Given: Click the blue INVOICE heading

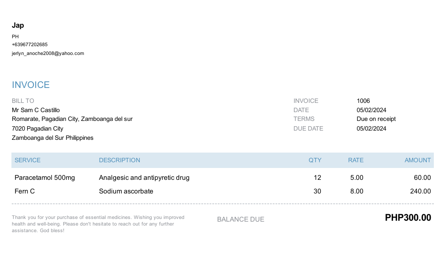Looking at the screenshot, I should pyautogui.click(x=31, y=85).
